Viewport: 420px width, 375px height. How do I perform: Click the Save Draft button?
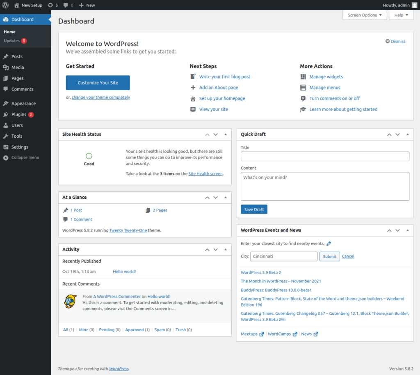[254, 209]
